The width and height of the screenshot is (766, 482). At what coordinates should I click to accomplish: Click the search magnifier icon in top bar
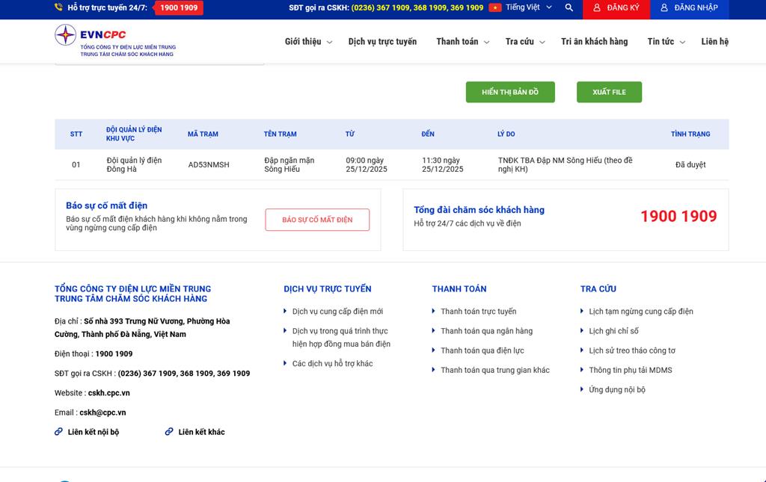(x=569, y=7)
